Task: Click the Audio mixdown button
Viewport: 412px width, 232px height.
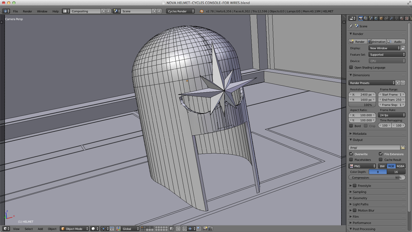Action: (x=396, y=42)
